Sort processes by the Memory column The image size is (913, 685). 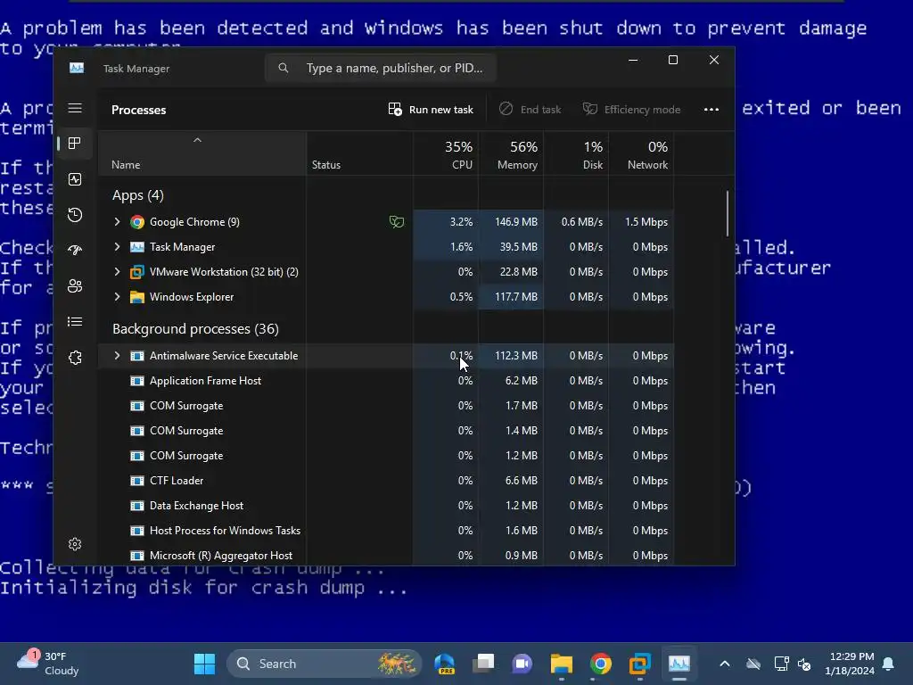pos(511,153)
